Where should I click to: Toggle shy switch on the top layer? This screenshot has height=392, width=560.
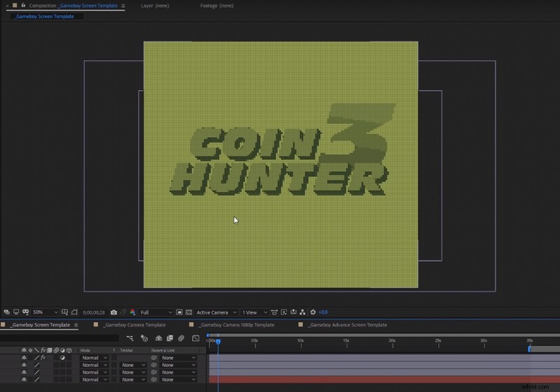pos(24,358)
